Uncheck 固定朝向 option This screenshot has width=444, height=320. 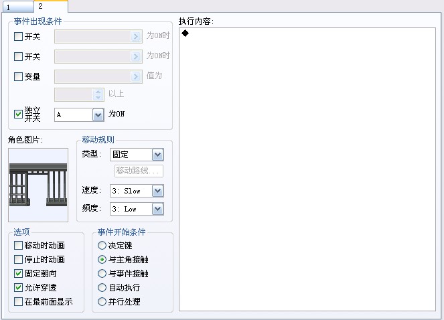[35, 273]
